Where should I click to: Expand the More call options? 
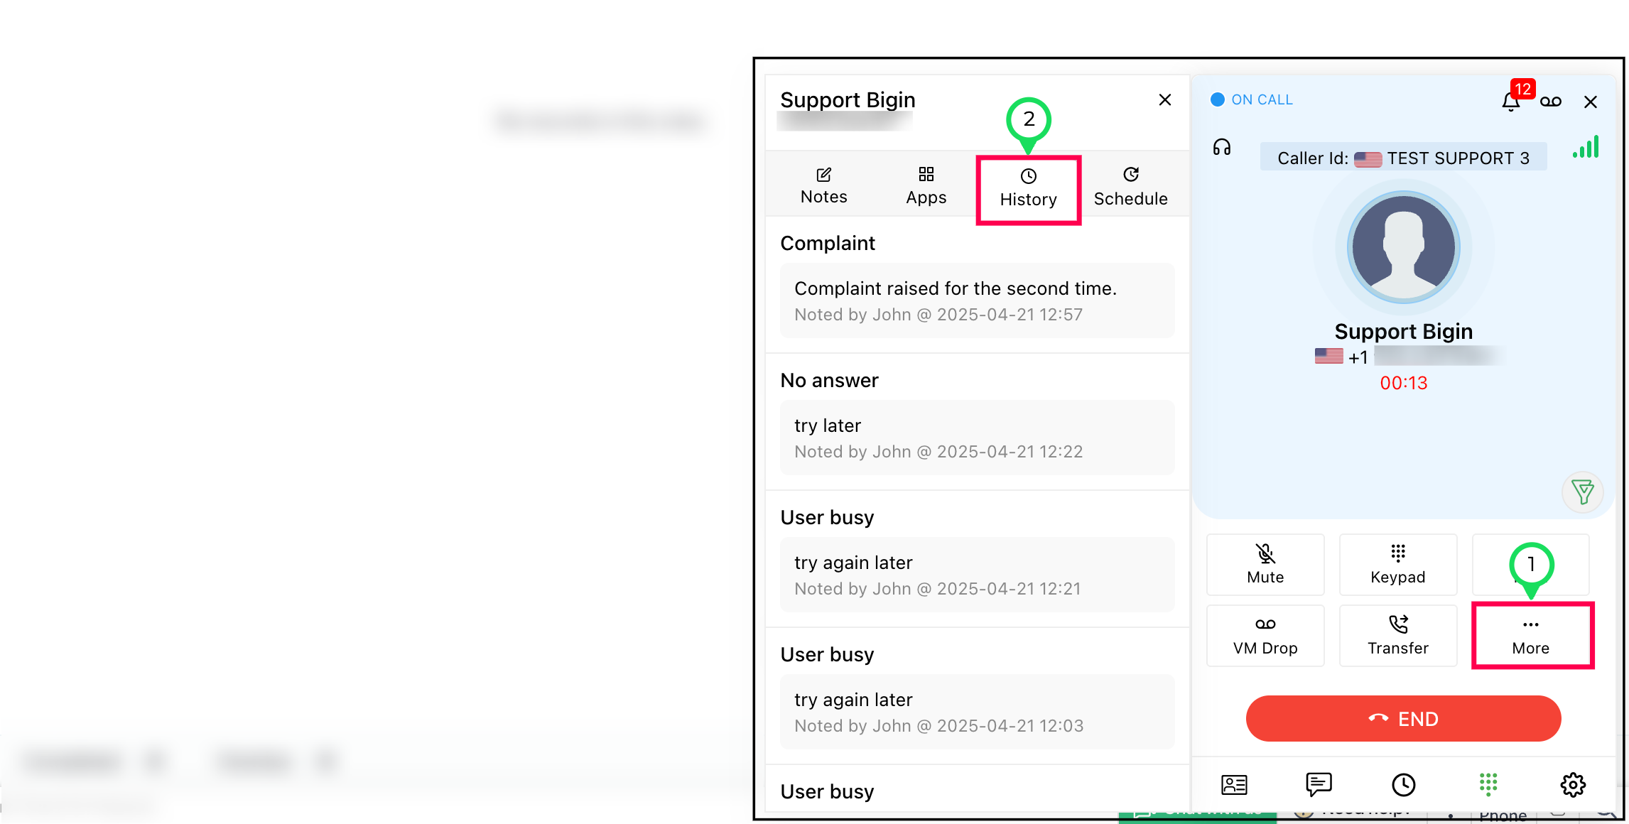[x=1530, y=636]
